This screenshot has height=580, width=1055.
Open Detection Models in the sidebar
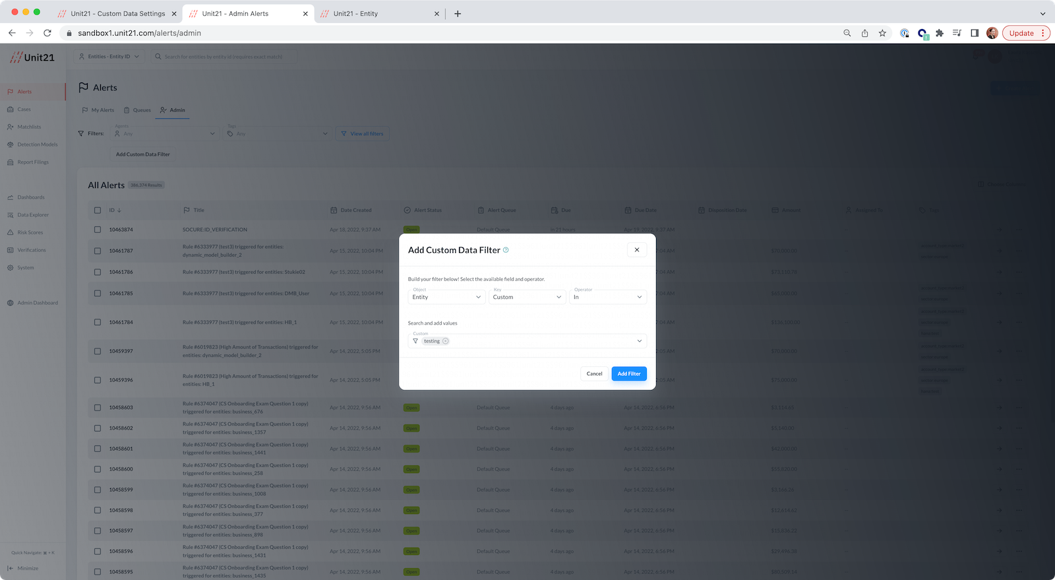point(38,145)
